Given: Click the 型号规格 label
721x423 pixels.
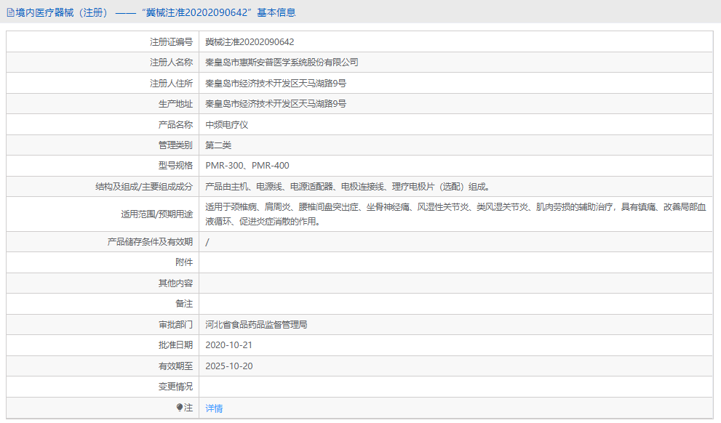Looking at the screenshot, I should (x=175, y=165).
